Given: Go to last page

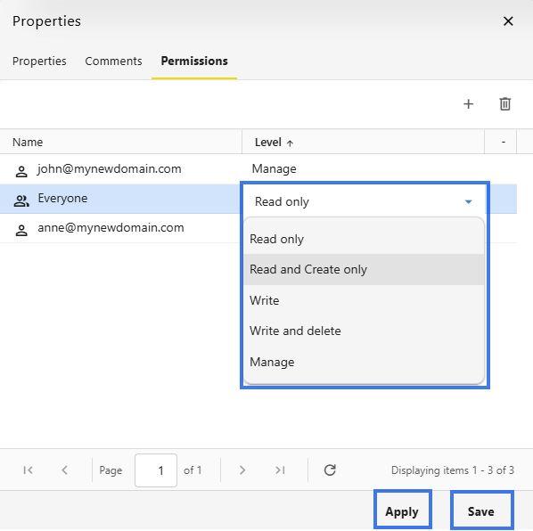Looking at the screenshot, I should click(280, 470).
